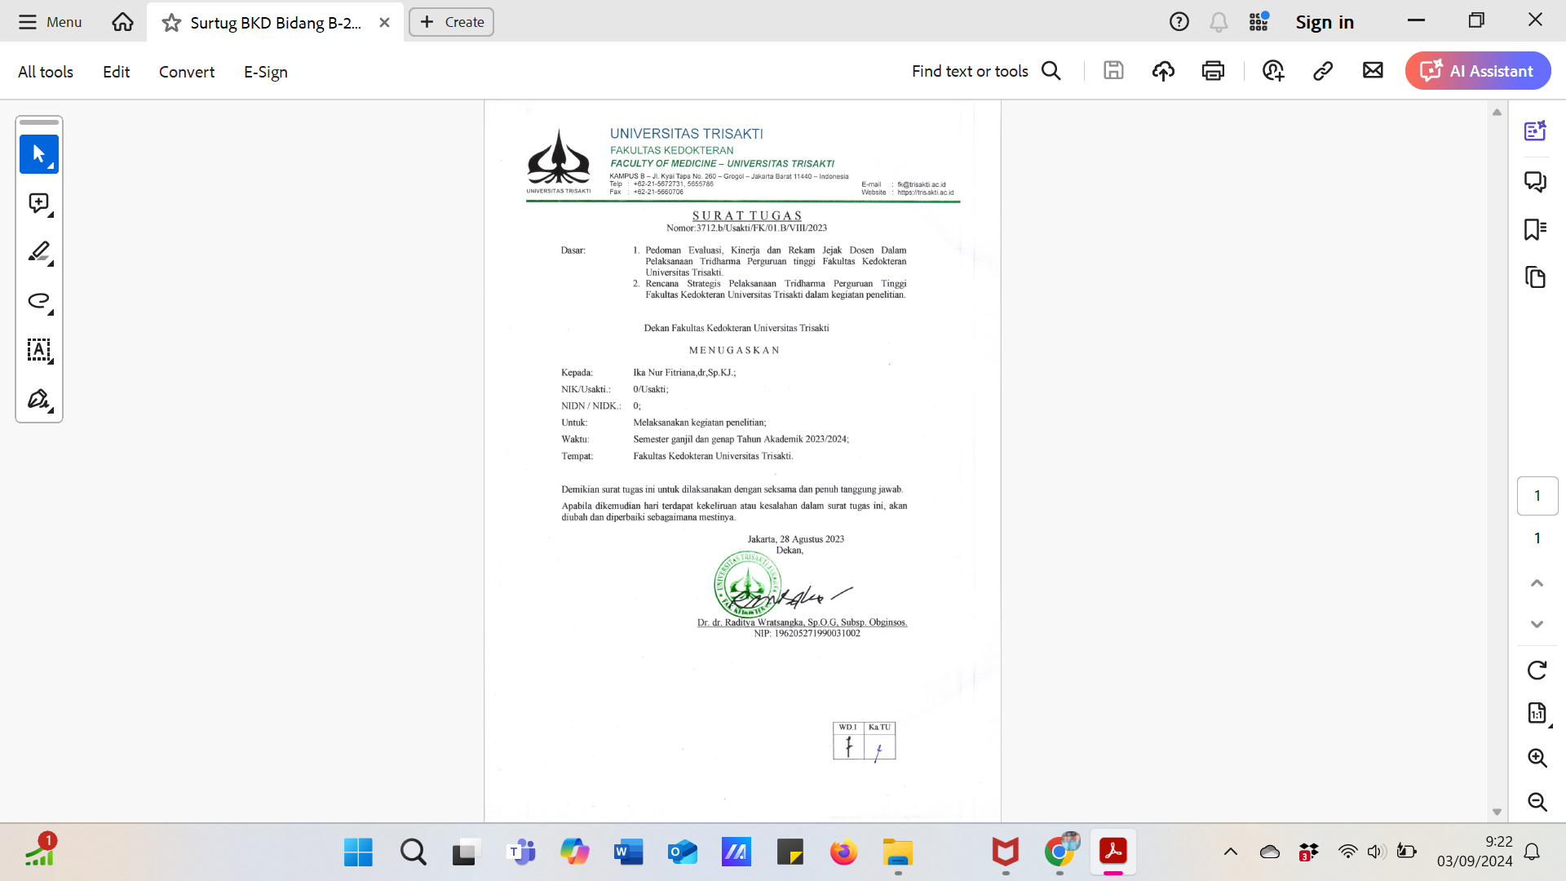
Task: Click Find text or tools search
Action: [986, 71]
